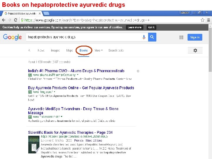This screenshot has height=159, width=212.
Task: Click Learn more in cookie banner
Action: tap(135, 27)
